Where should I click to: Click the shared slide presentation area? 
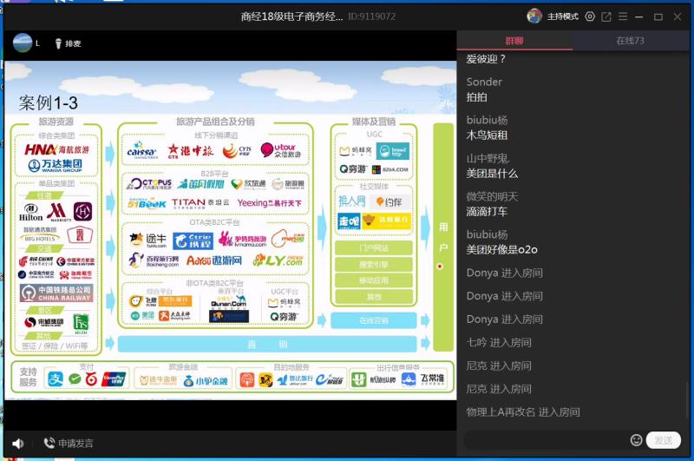tap(230, 234)
